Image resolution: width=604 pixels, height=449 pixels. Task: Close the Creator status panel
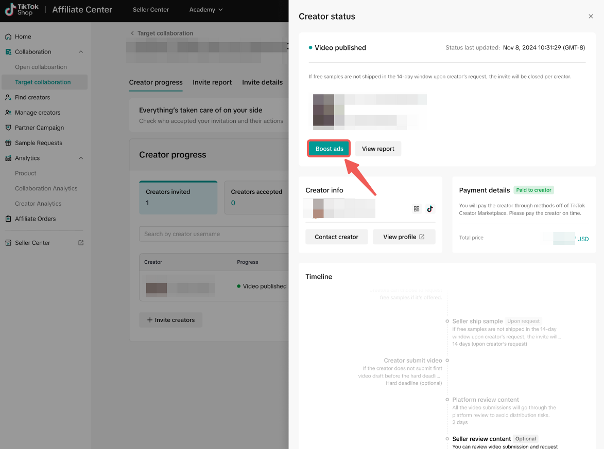(591, 16)
